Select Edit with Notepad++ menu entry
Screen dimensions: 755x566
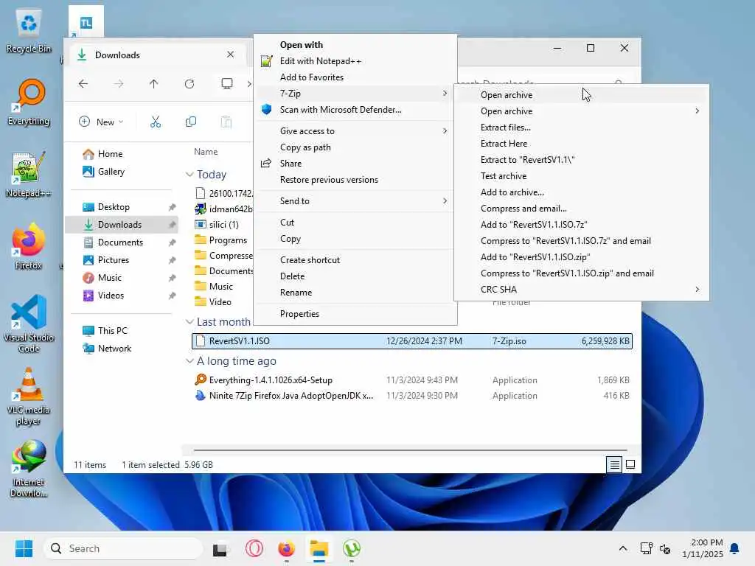[x=355, y=61]
